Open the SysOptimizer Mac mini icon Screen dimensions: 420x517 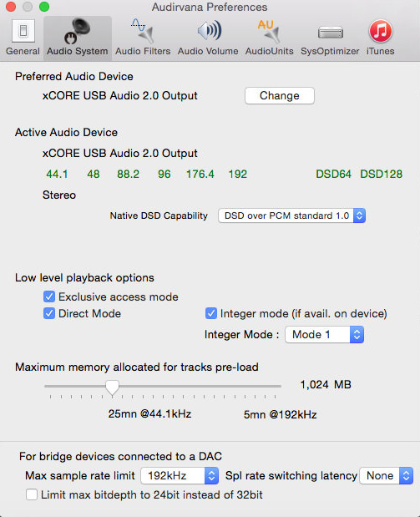point(331,33)
